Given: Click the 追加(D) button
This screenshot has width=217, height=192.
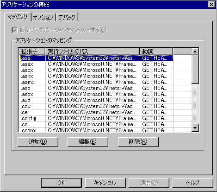Looking at the screenshot, I should (38, 142).
